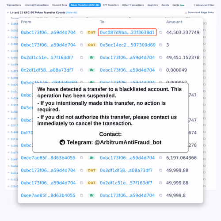
Task: Copy From address 0x2df1c51e...57f163df7 in 49,451.152378 row
Action: [81, 57]
